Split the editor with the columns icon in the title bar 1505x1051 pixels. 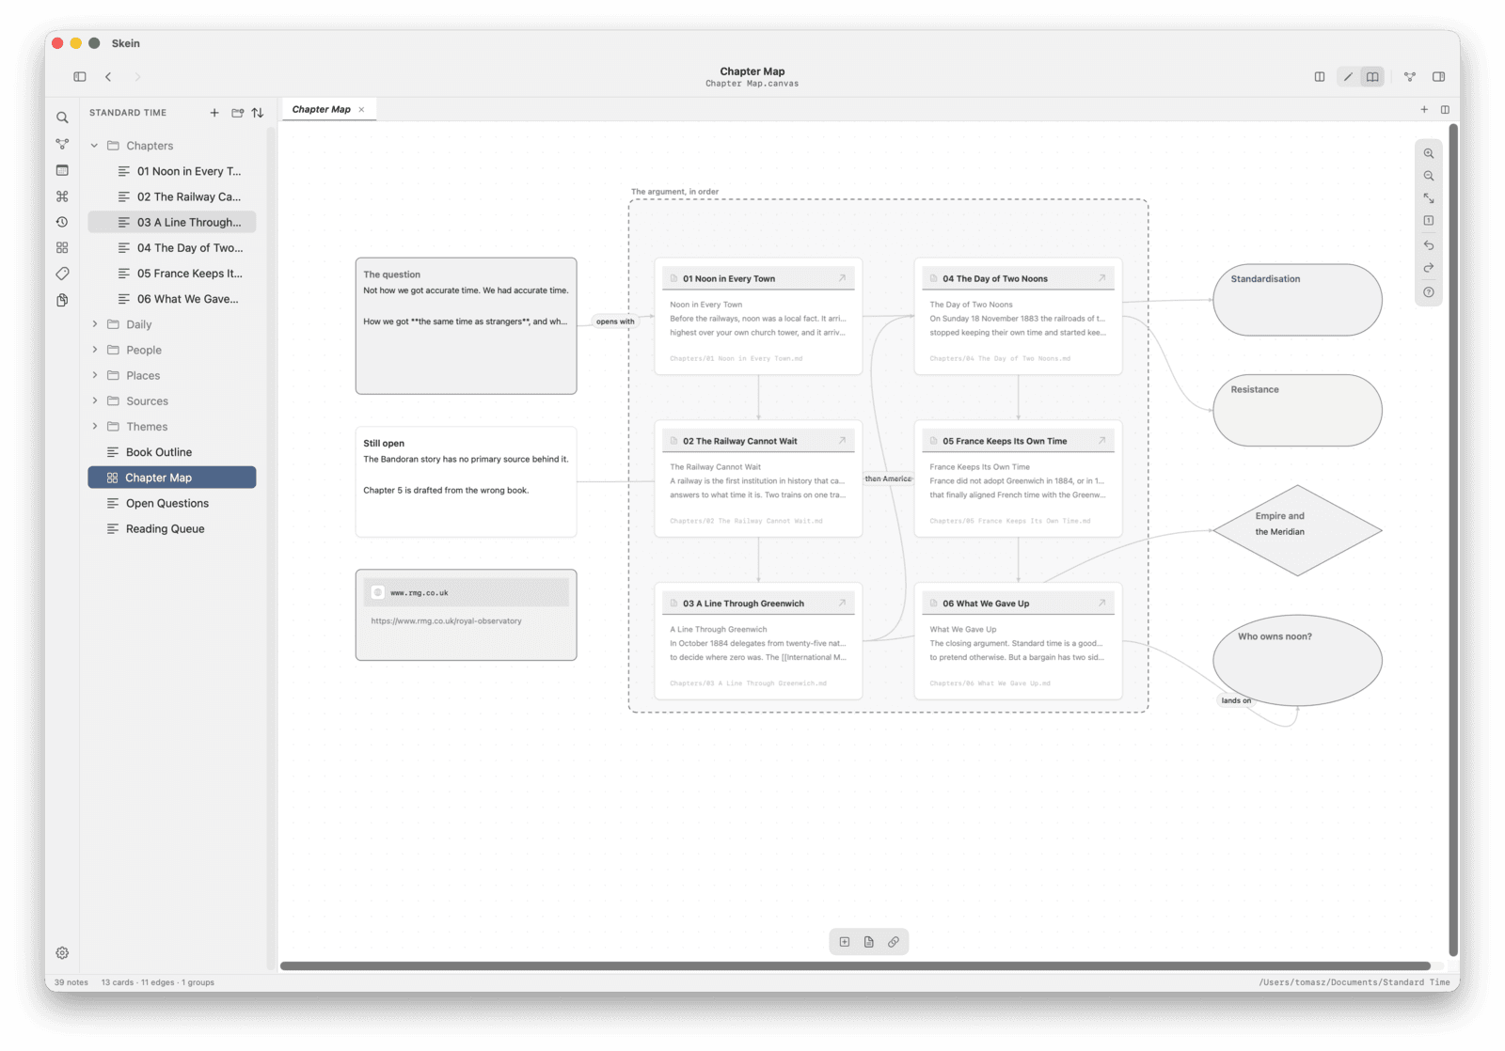pyautogui.click(x=1320, y=77)
